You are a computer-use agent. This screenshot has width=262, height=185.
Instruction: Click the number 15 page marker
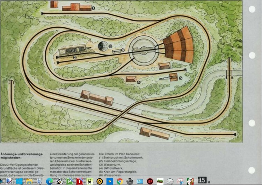coord(202,180)
